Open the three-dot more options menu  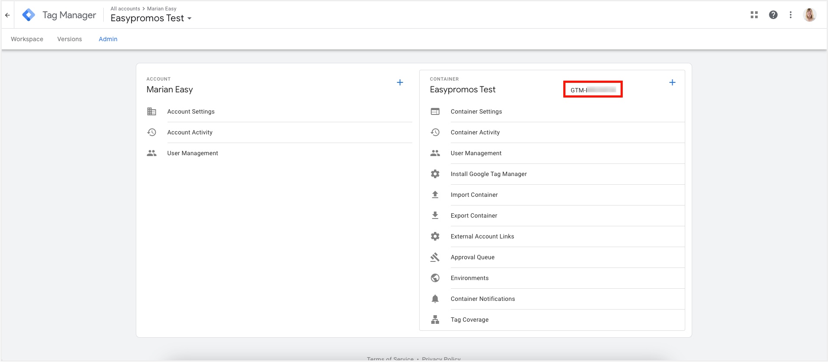click(791, 15)
